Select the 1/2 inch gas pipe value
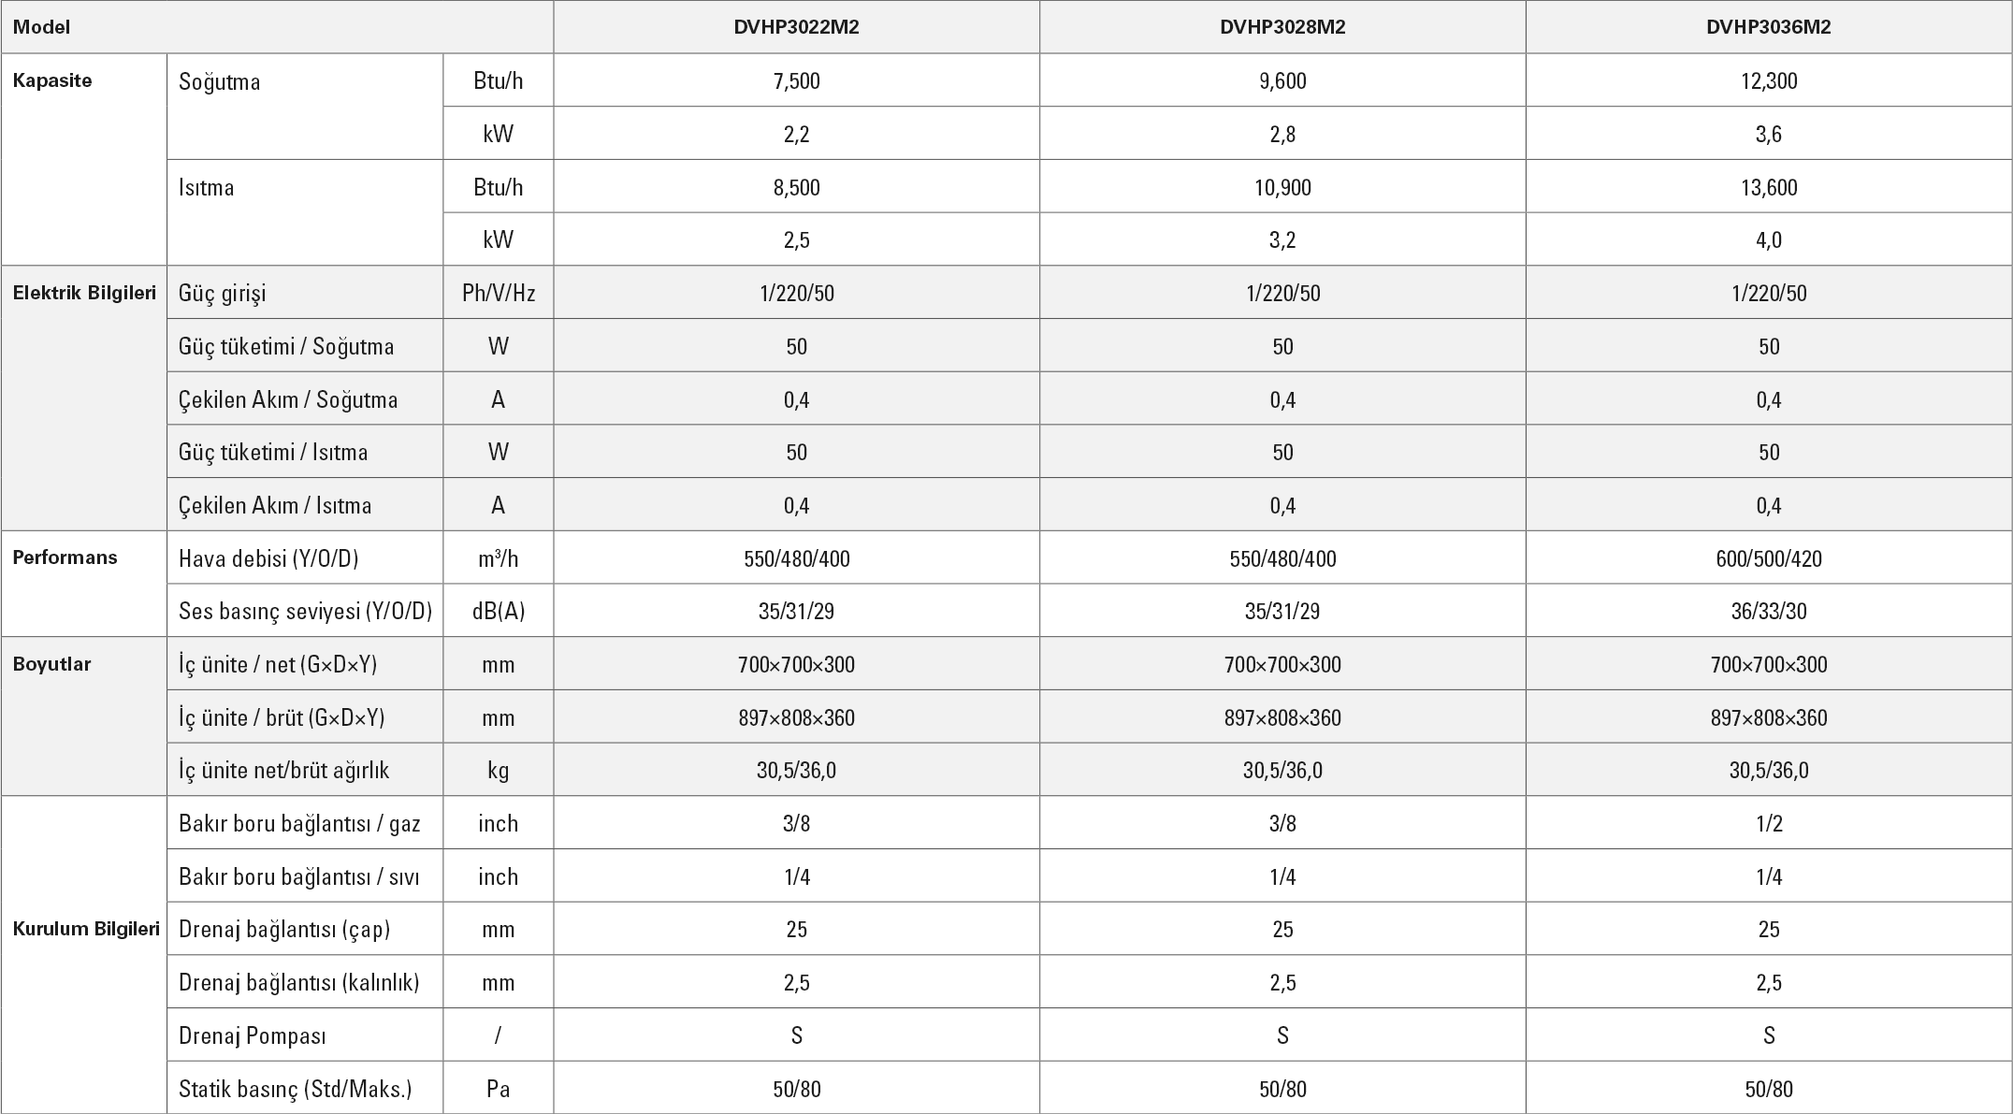The height and width of the screenshot is (1114, 2013). tap(1769, 824)
